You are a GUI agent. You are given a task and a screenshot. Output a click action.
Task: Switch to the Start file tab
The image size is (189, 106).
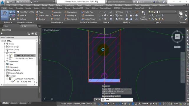coord(6,26)
